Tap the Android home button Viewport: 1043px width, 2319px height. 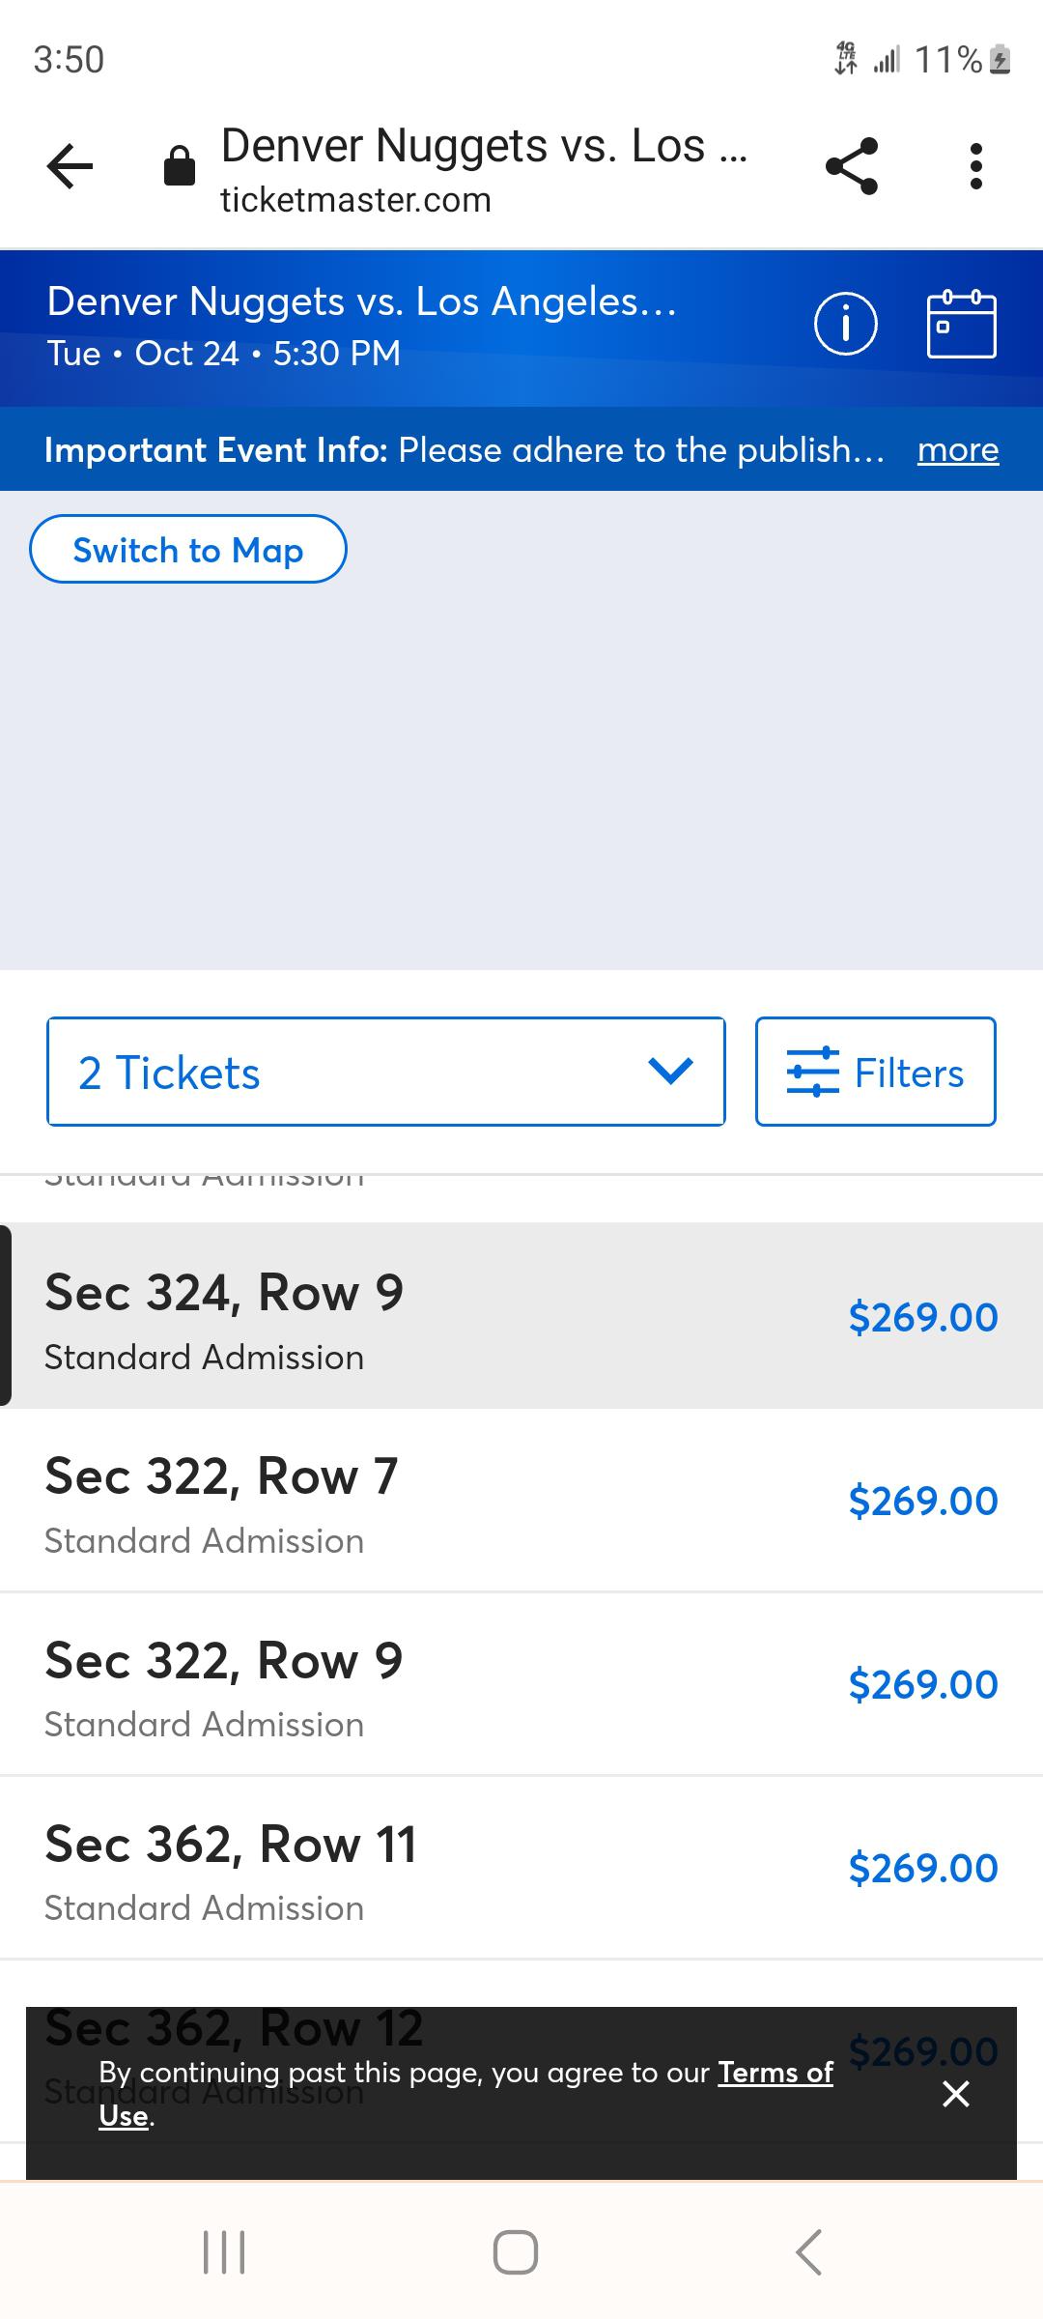(516, 2252)
